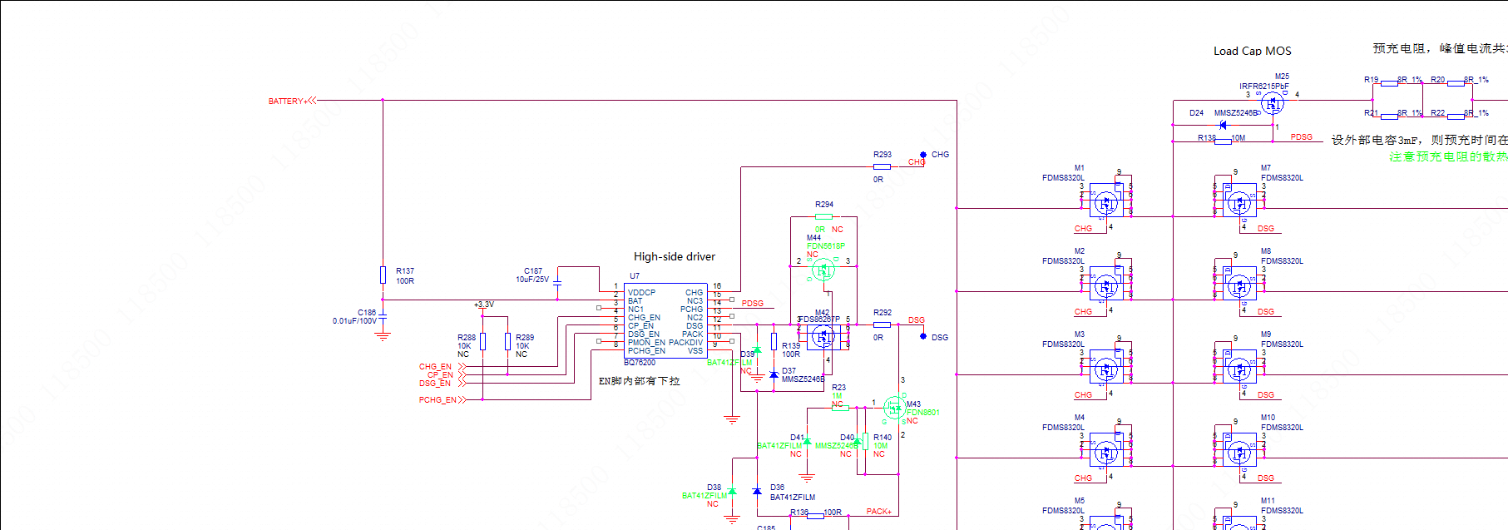The image size is (1508, 530).
Task: Select resistor R292 0R symbol
Action: click(x=882, y=324)
